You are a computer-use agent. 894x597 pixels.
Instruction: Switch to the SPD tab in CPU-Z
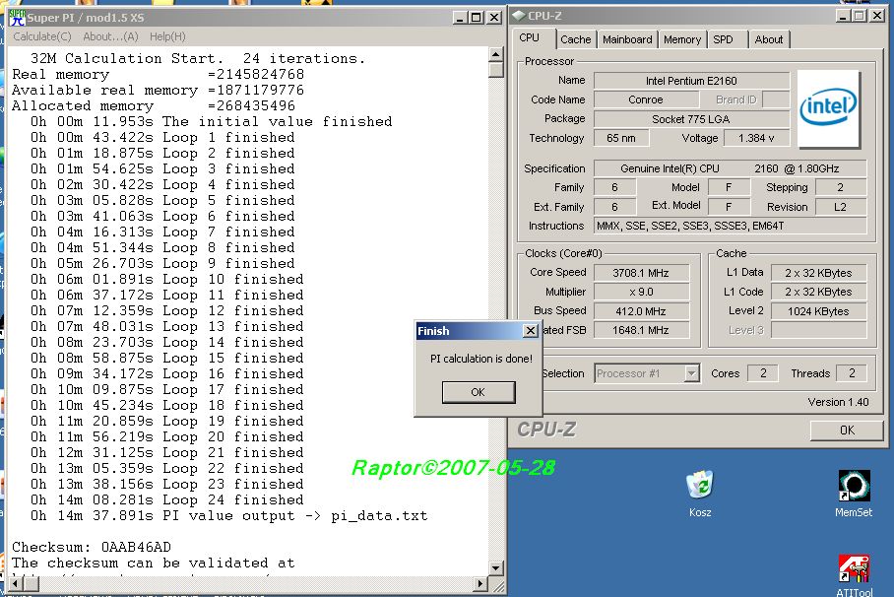tap(723, 39)
